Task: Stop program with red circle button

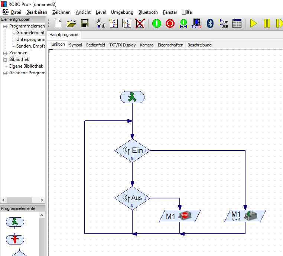Action: click(170, 23)
